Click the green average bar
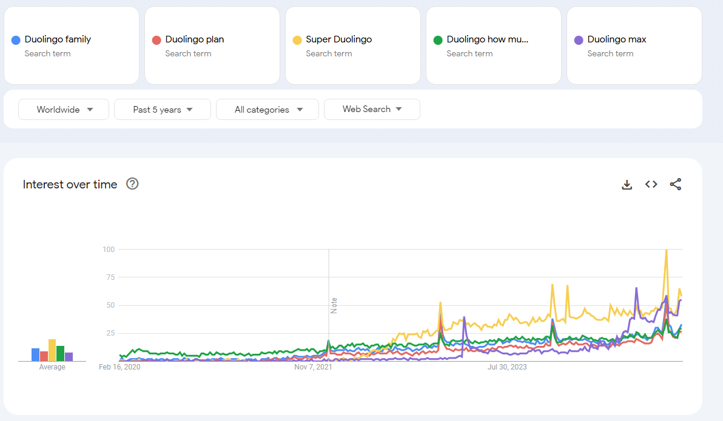Screen dimensions: 723x421 tap(61, 353)
